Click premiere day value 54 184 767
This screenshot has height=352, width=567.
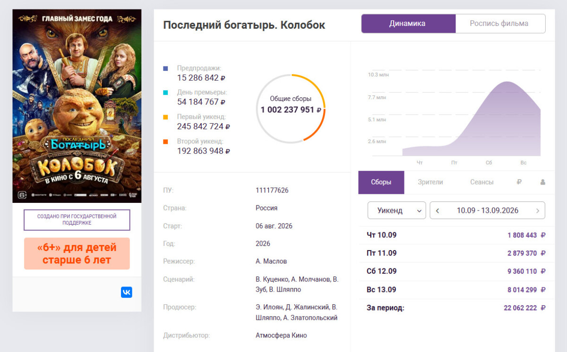pyautogui.click(x=201, y=102)
